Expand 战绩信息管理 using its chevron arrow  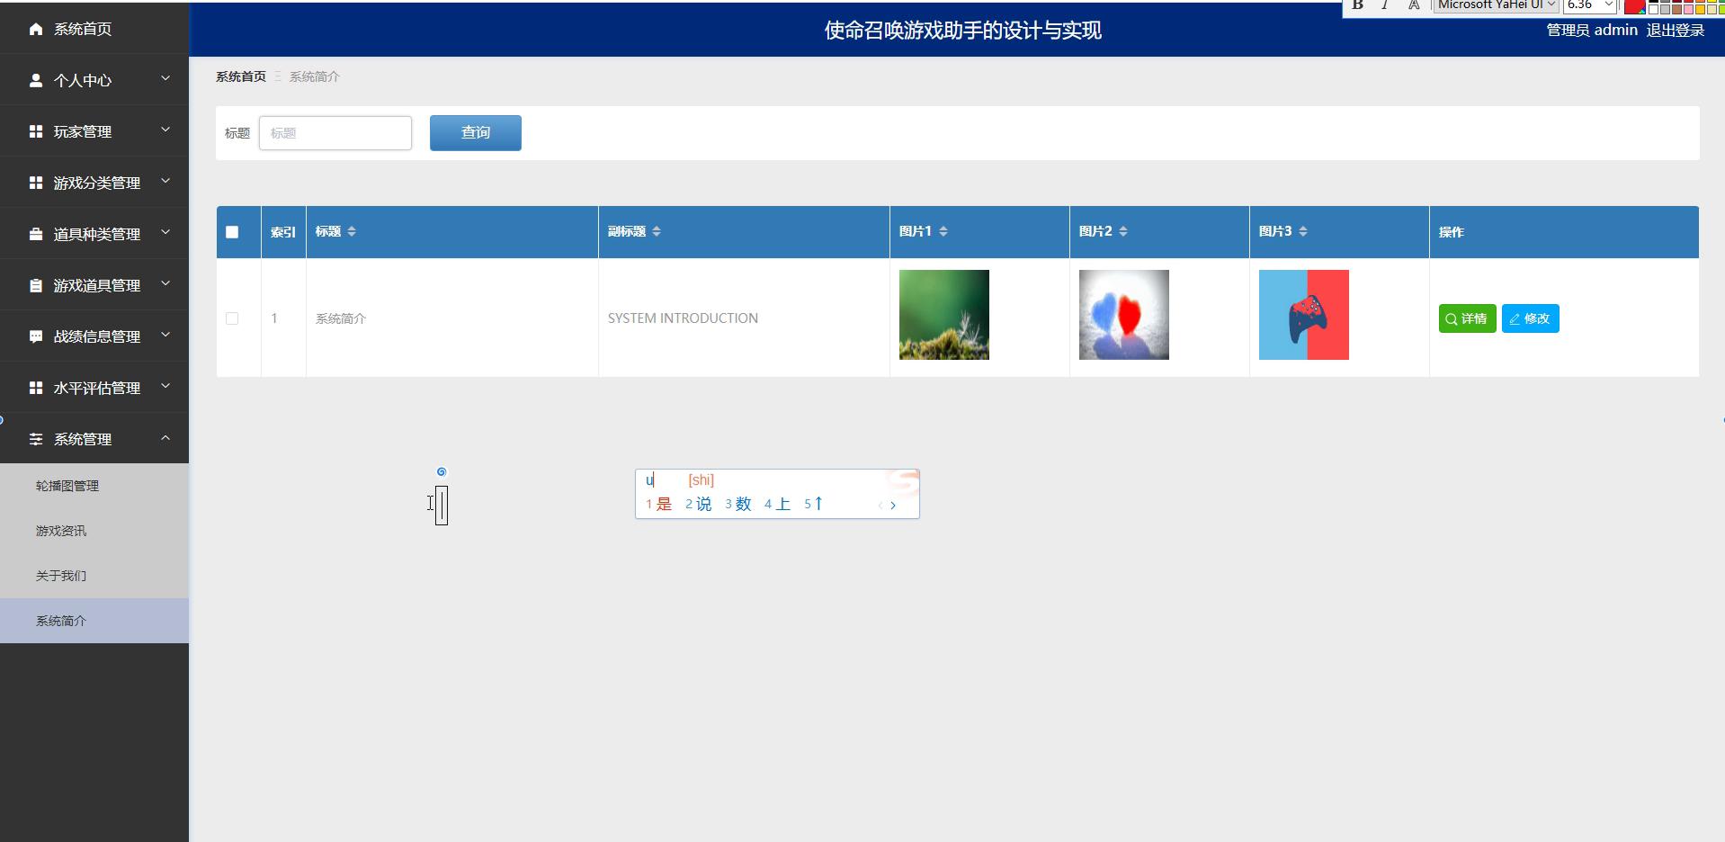(165, 336)
